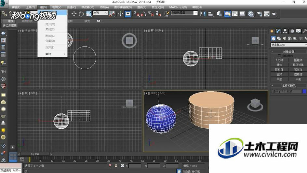Click the time slider showing 0 / 100
Image resolution: width=307 pixels, height=173 pixels.
tap(35, 154)
